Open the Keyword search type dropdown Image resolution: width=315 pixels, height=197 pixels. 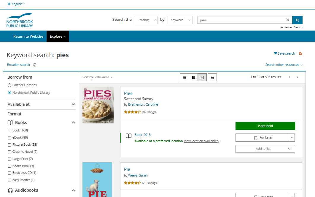point(180,20)
